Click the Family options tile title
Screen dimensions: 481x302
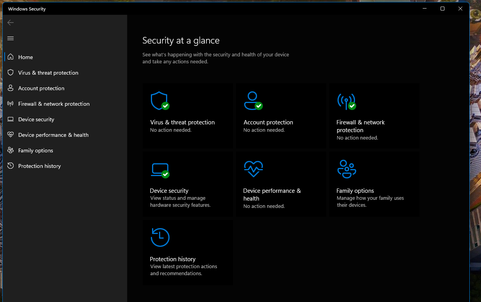click(355, 191)
